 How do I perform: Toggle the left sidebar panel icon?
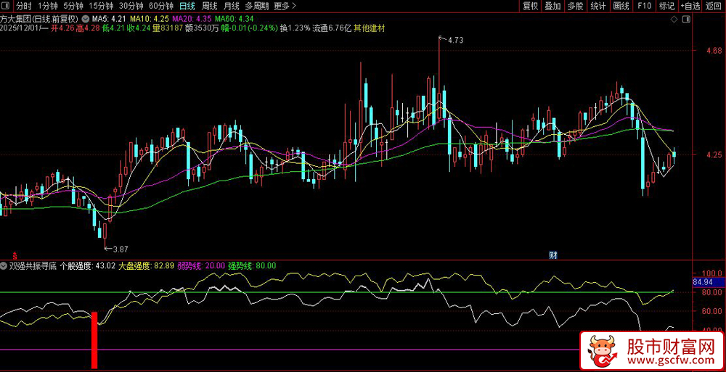pos(7,6)
